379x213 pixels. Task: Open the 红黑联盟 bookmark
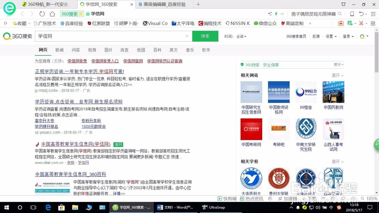(99, 23)
